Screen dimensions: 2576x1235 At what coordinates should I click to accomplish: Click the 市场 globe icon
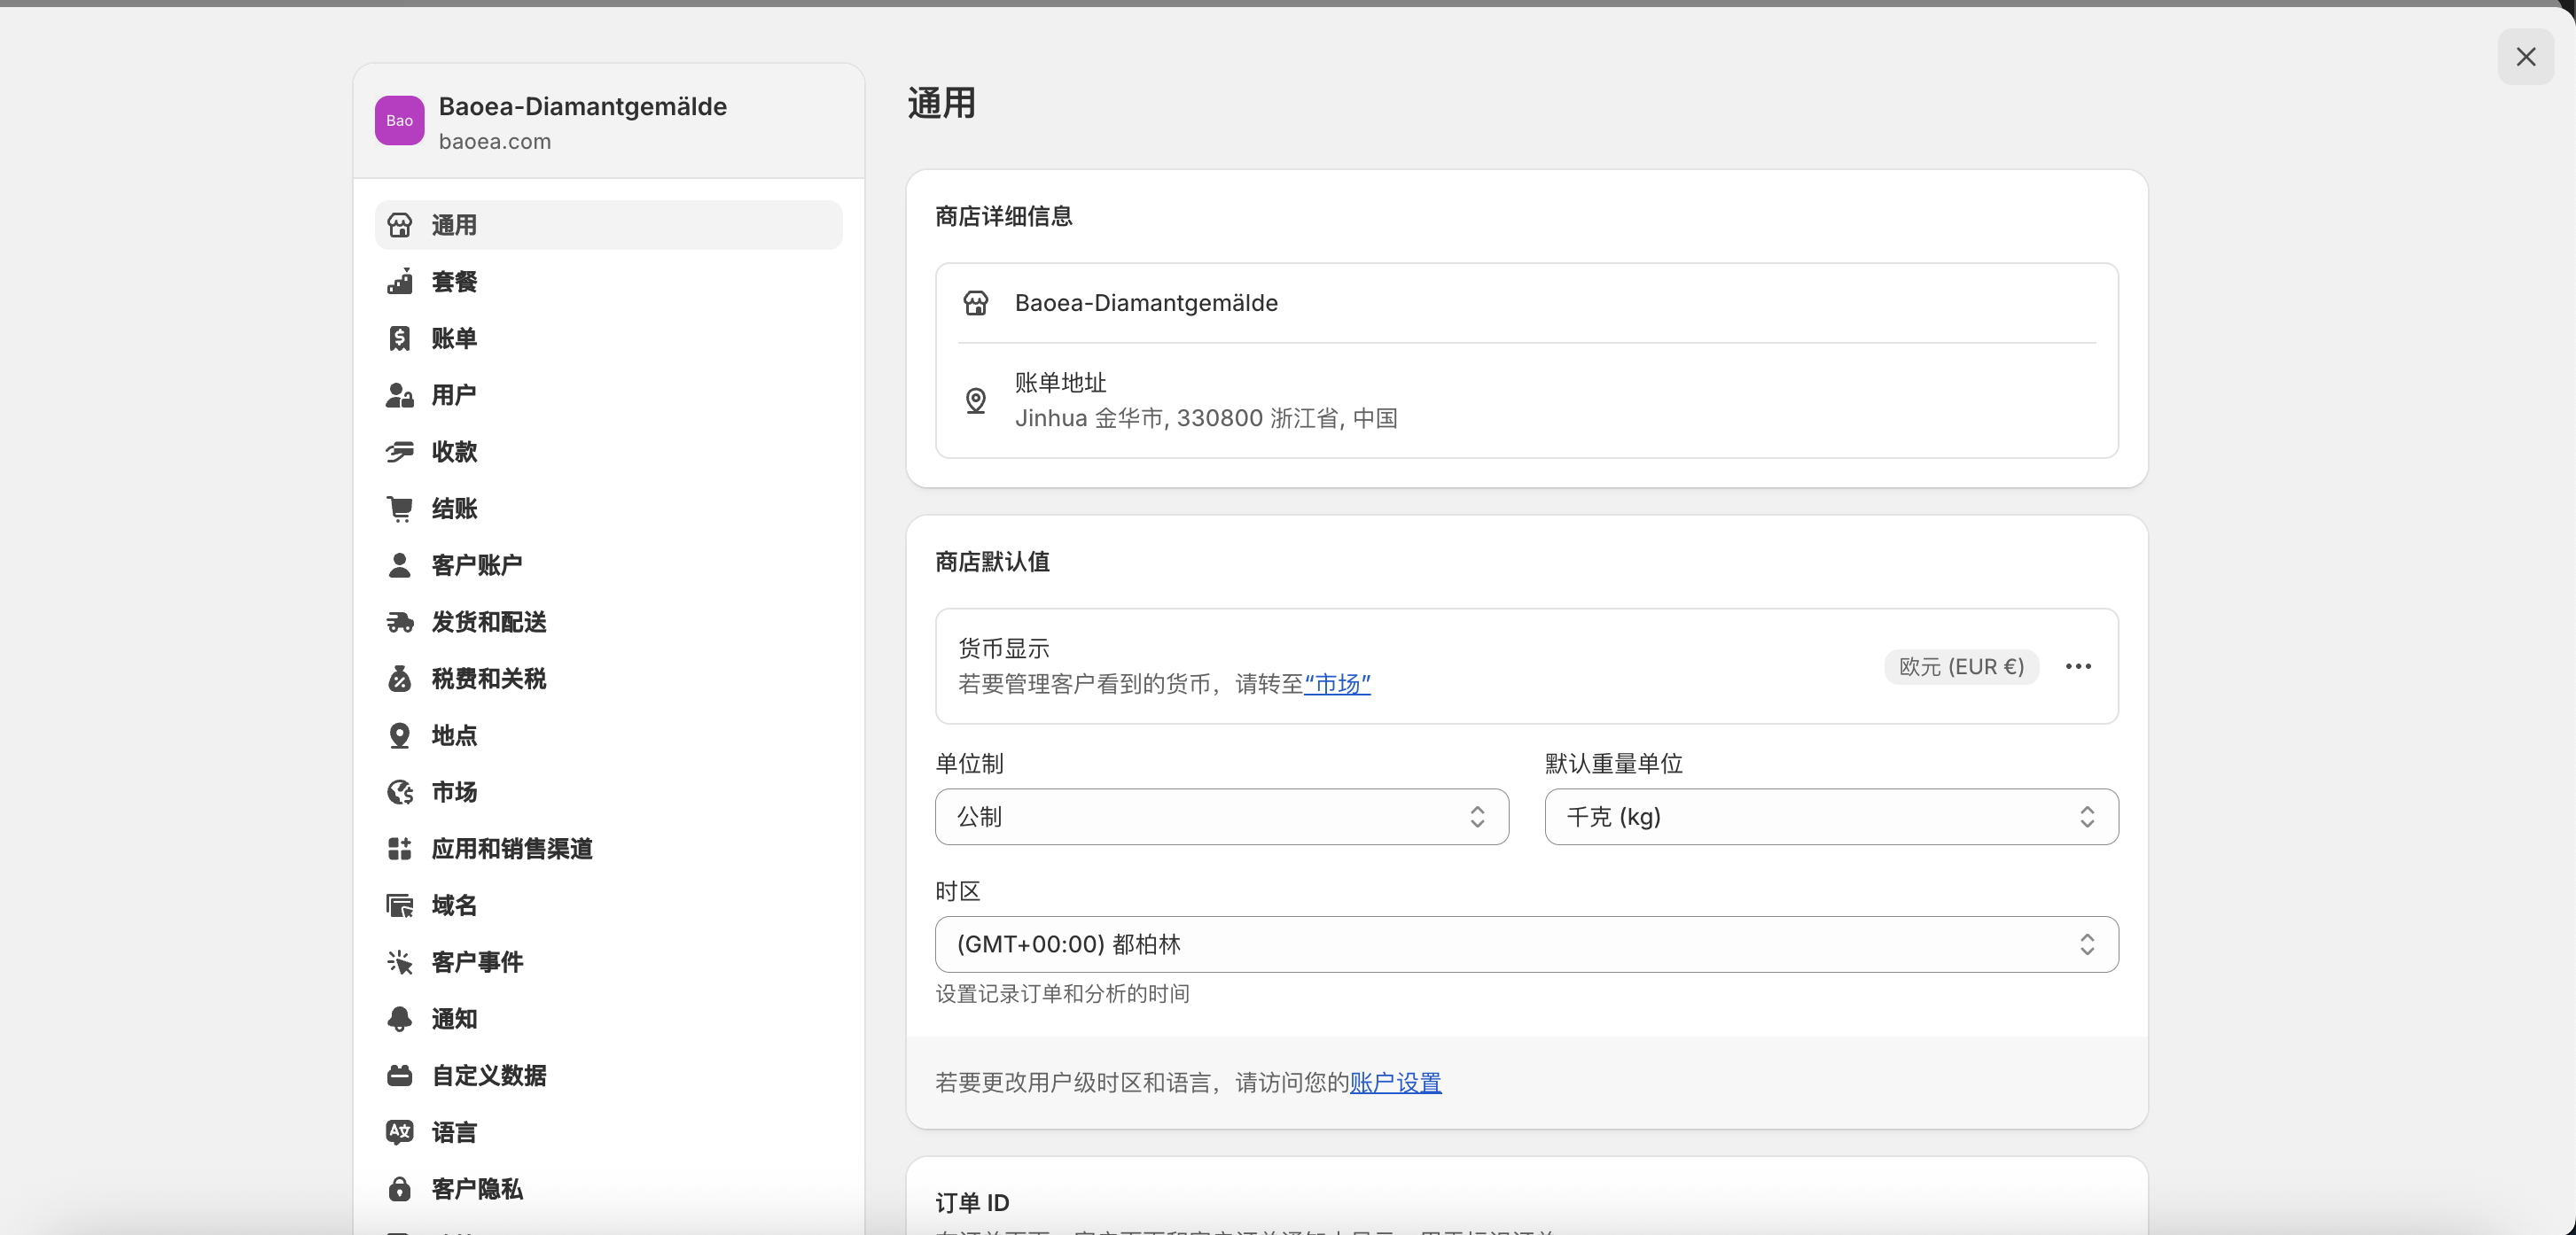(x=399, y=792)
